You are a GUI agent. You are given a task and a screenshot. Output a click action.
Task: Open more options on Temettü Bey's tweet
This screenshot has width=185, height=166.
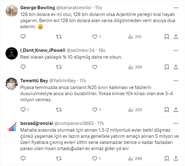(x=176, y=81)
